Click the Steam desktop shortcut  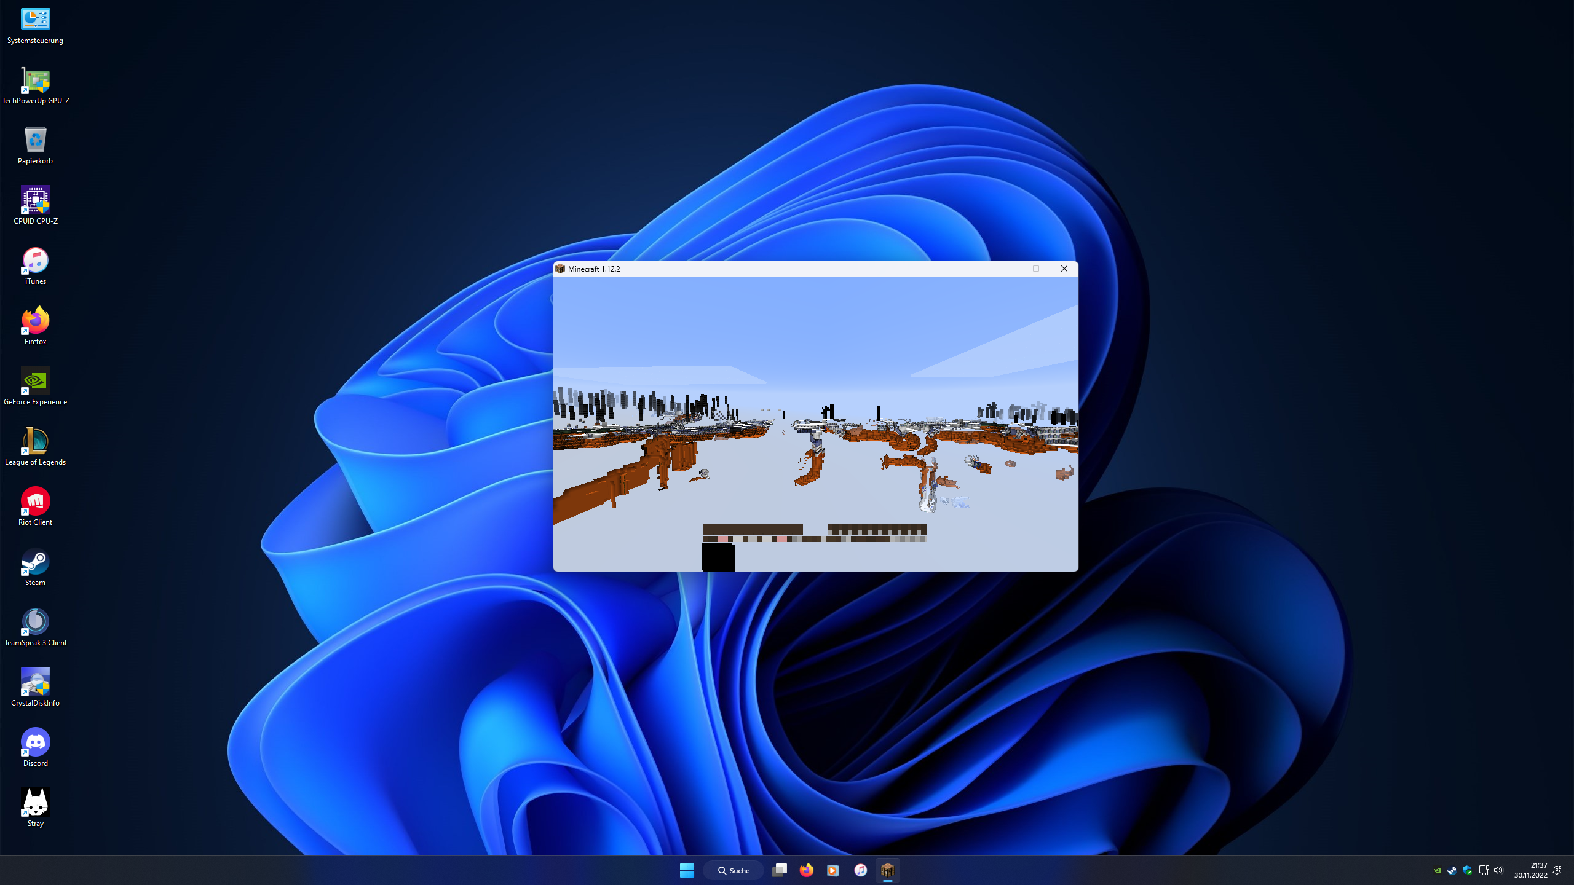[x=35, y=562]
